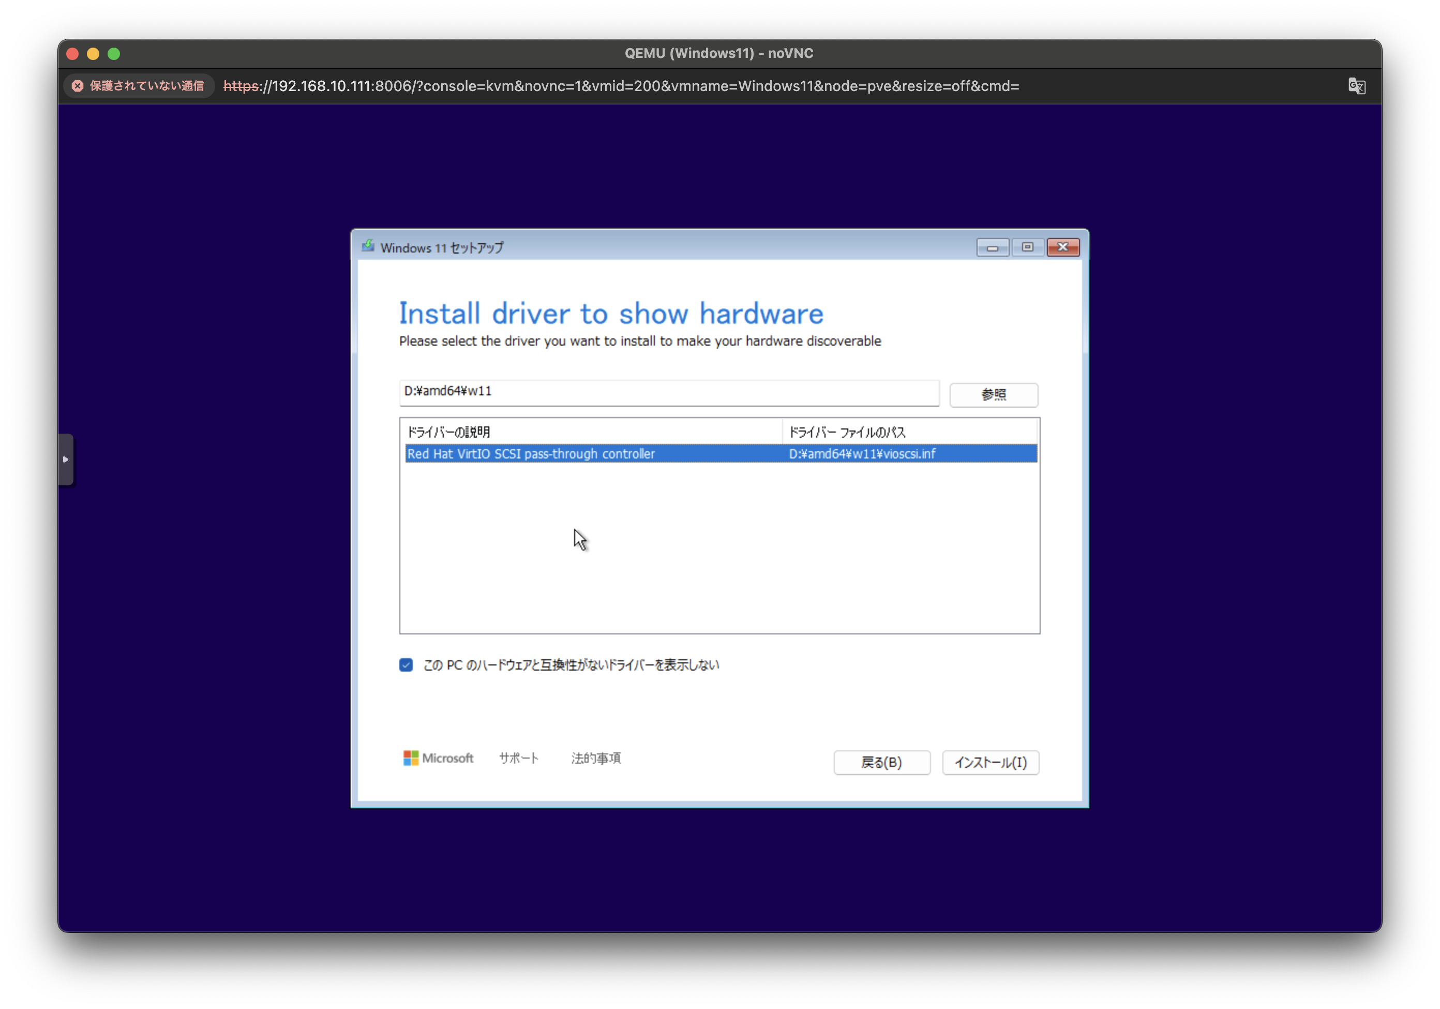Click the macOS green fullscreen button

point(113,54)
